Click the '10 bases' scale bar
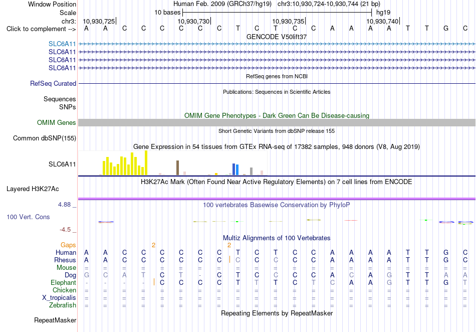The height and width of the screenshot is (332, 476). tap(277, 13)
